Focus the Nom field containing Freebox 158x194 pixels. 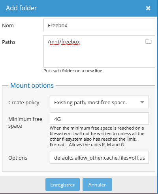(x=99, y=25)
